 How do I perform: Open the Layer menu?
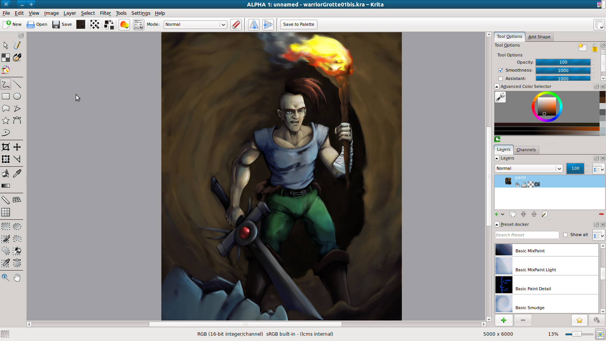point(70,13)
